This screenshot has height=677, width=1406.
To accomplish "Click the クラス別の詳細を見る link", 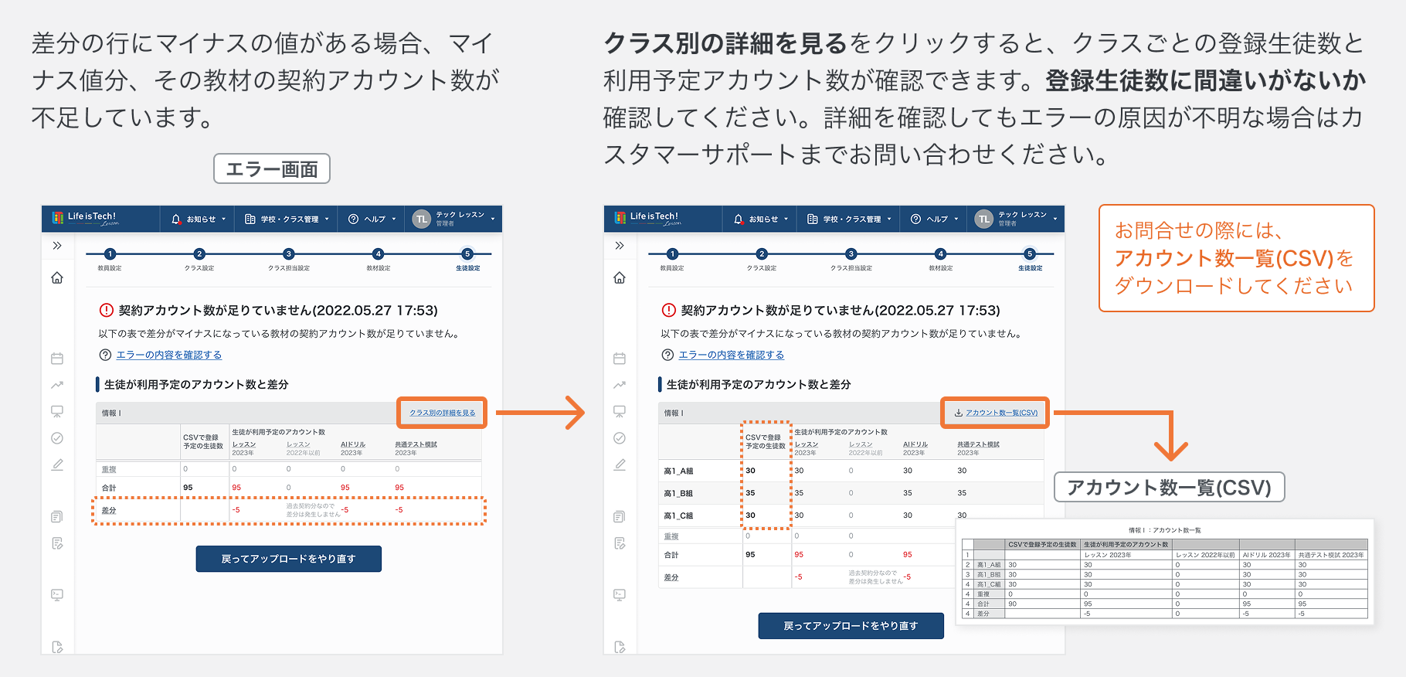I will [443, 413].
